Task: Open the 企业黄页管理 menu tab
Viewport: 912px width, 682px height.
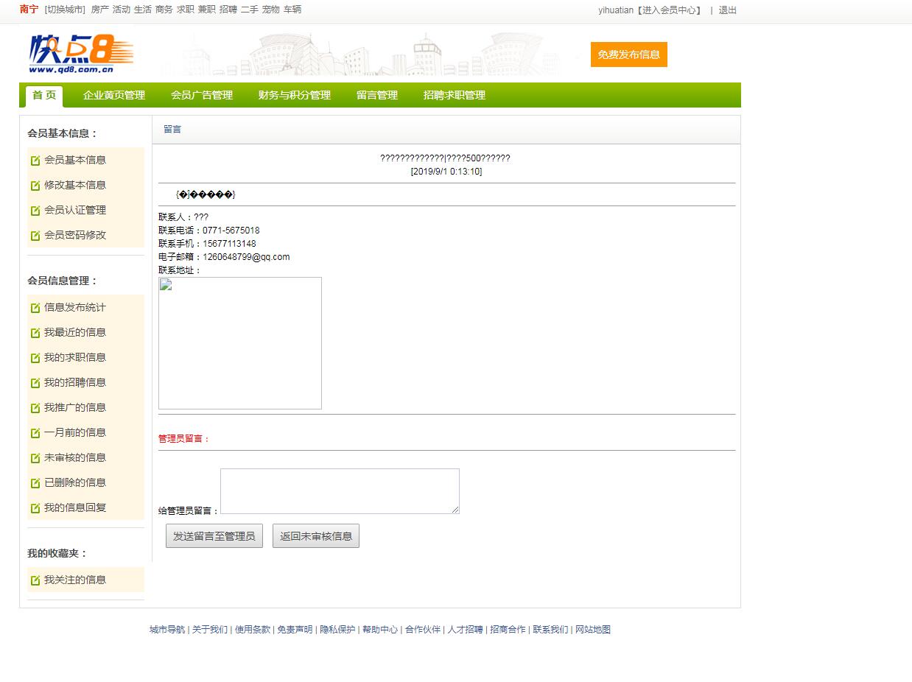Action: (x=114, y=96)
